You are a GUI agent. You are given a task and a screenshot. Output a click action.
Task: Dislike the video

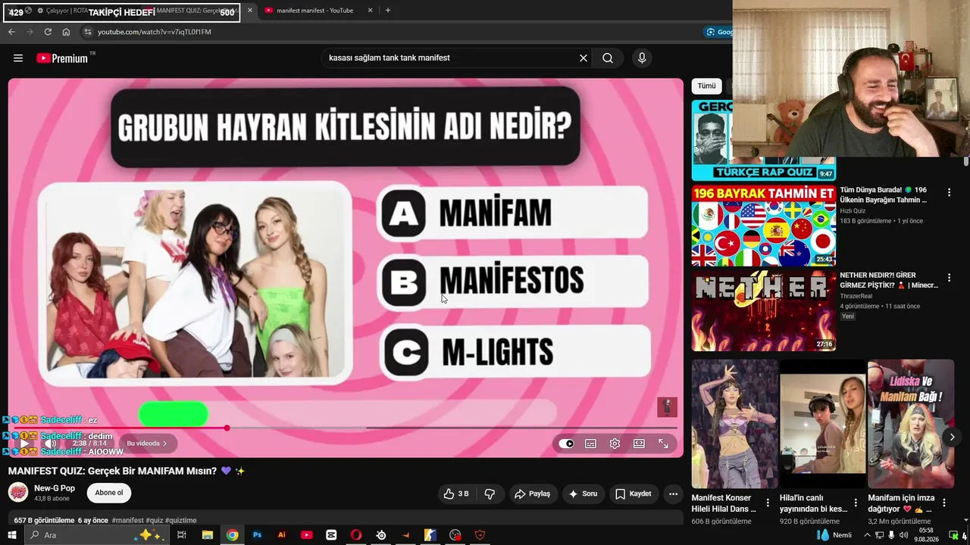pos(490,494)
